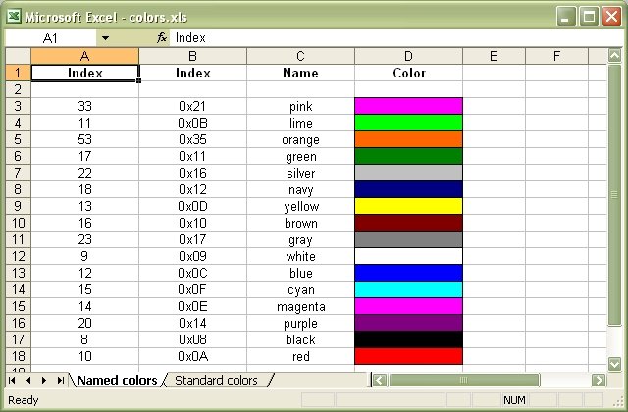
Task: Open the Name Box dropdown arrow
Action: pos(105,37)
